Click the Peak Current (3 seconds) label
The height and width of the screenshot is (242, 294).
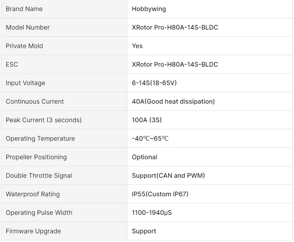(x=44, y=120)
